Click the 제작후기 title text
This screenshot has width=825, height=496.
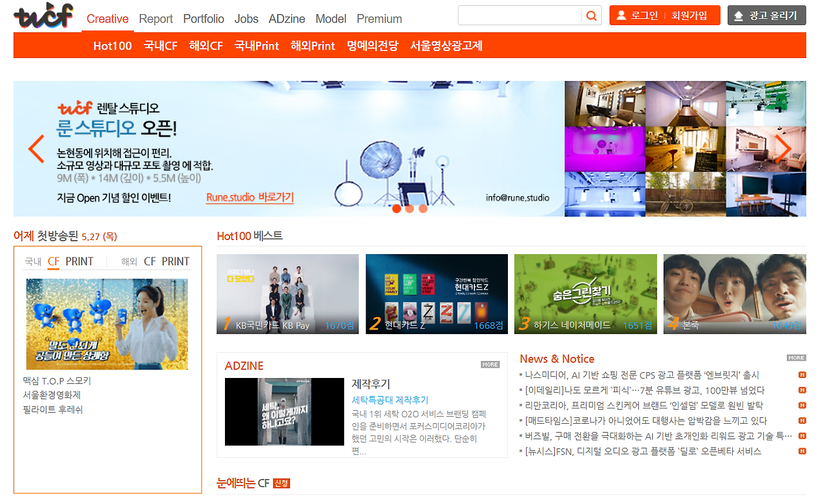pos(371,384)
